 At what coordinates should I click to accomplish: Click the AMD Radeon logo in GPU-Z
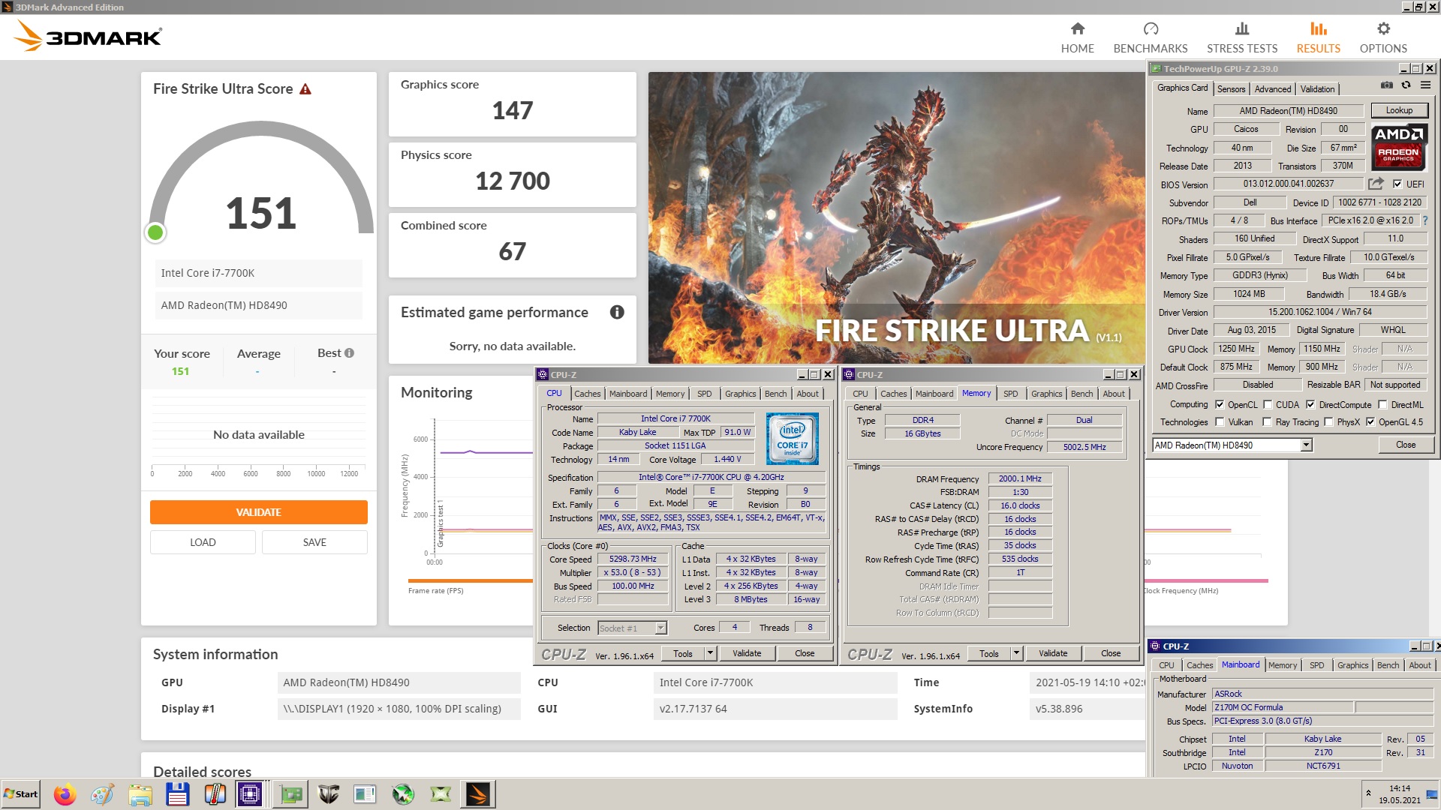click(x=1399, y=148)
